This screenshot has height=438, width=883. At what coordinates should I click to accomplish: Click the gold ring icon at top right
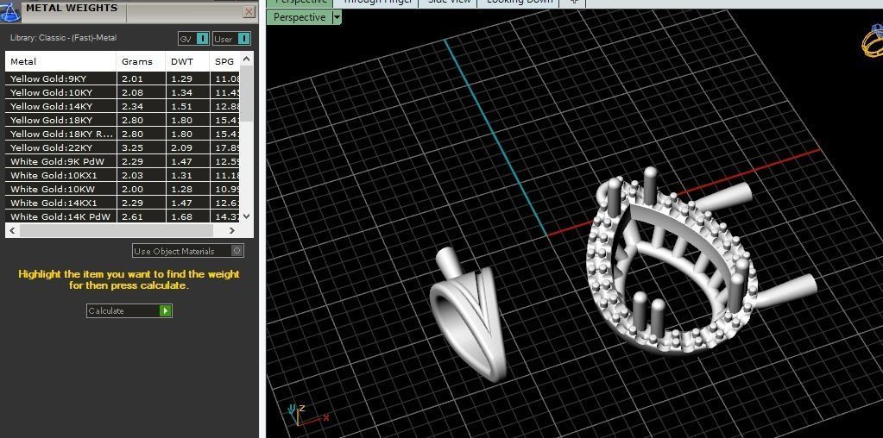click(x=873, y=41)
